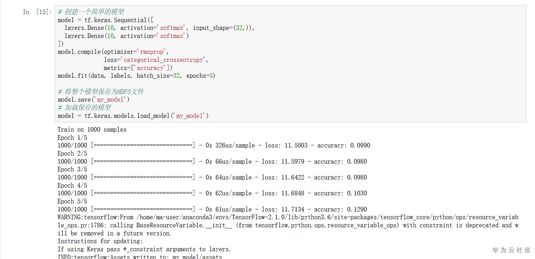Click the 华为云社区 watermark

511,250
